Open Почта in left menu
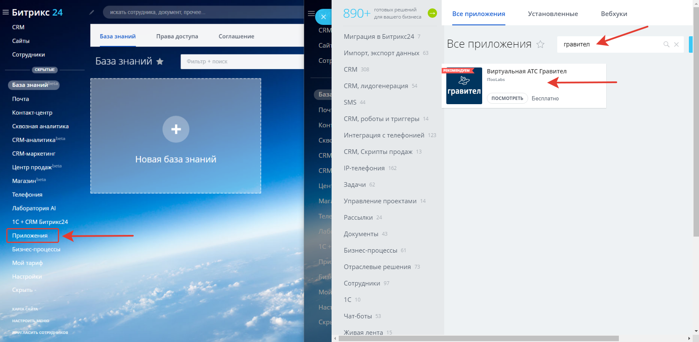The width and height of the screenshot is (699, 342). 21,99
